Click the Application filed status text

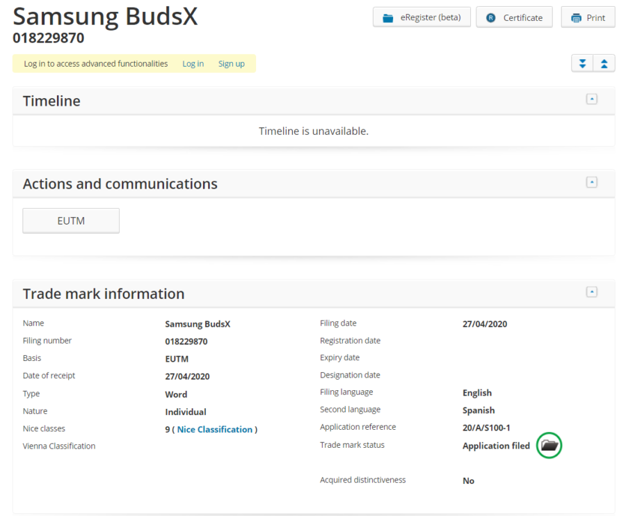click(496, 446)
